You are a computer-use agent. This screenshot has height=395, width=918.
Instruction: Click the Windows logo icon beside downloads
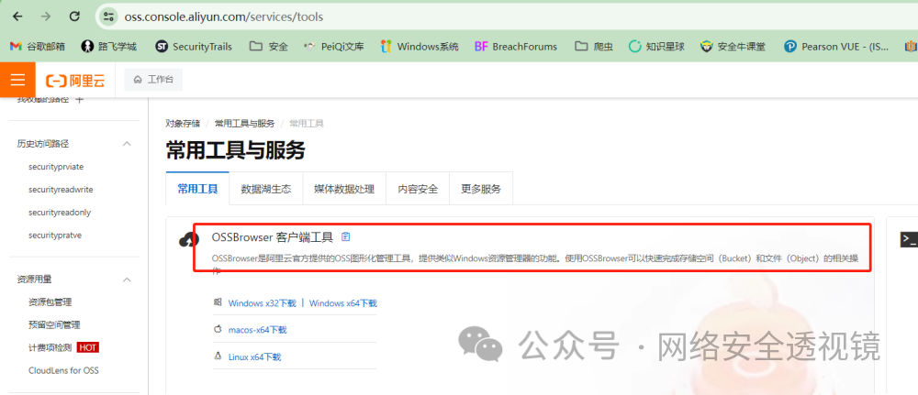[x=218, y=302]
